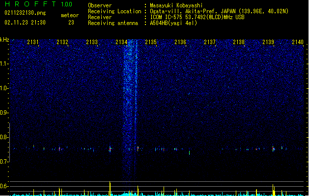This screenshot has height=196, width=309.
Task: Click the 2135 time axis marker
Action: 151,42
